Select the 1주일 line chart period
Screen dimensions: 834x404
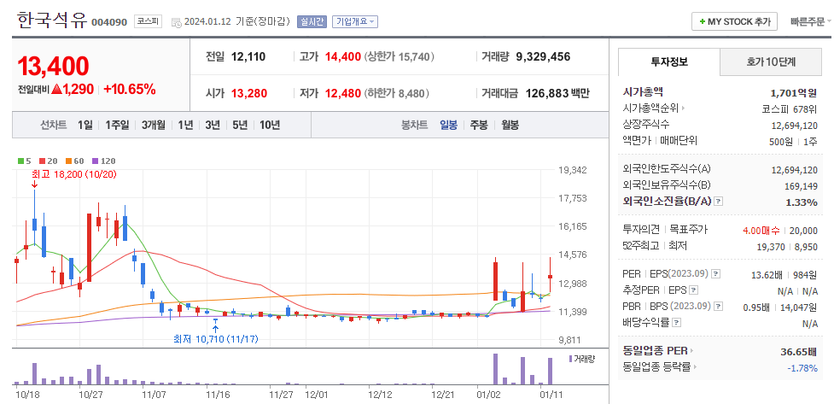(117, 125)
